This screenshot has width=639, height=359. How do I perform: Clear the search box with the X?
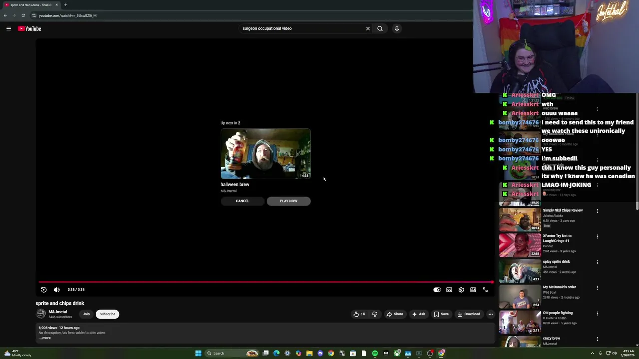(x=368, y=28)
